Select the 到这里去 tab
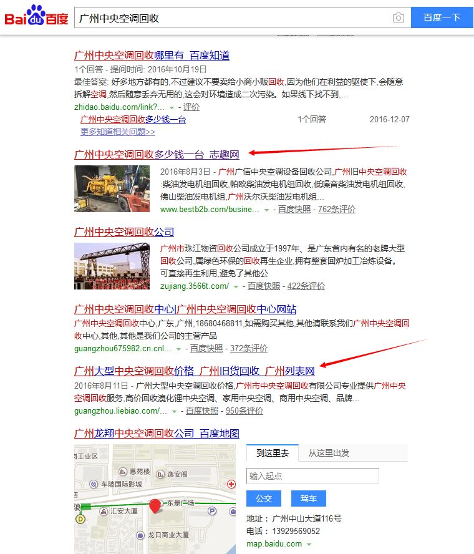 [x=273, y=453]
